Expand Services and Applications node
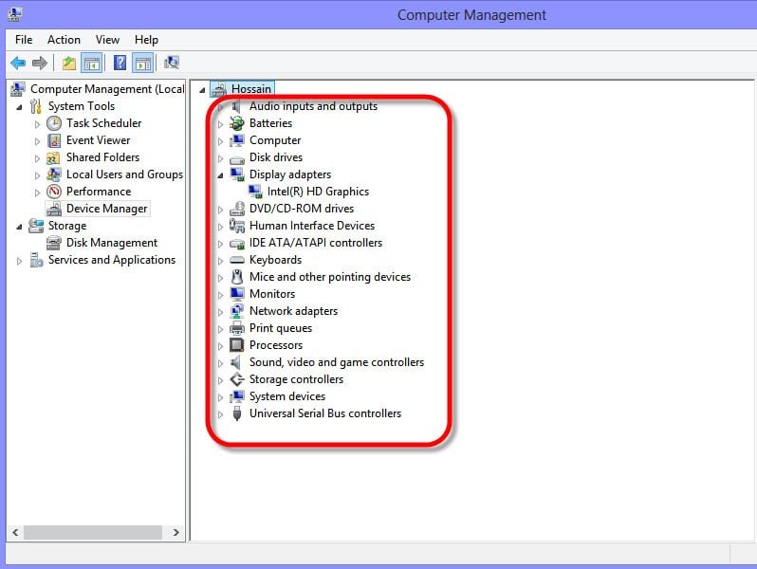 19,261
